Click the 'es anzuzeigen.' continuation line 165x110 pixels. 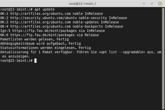point(16,57)
